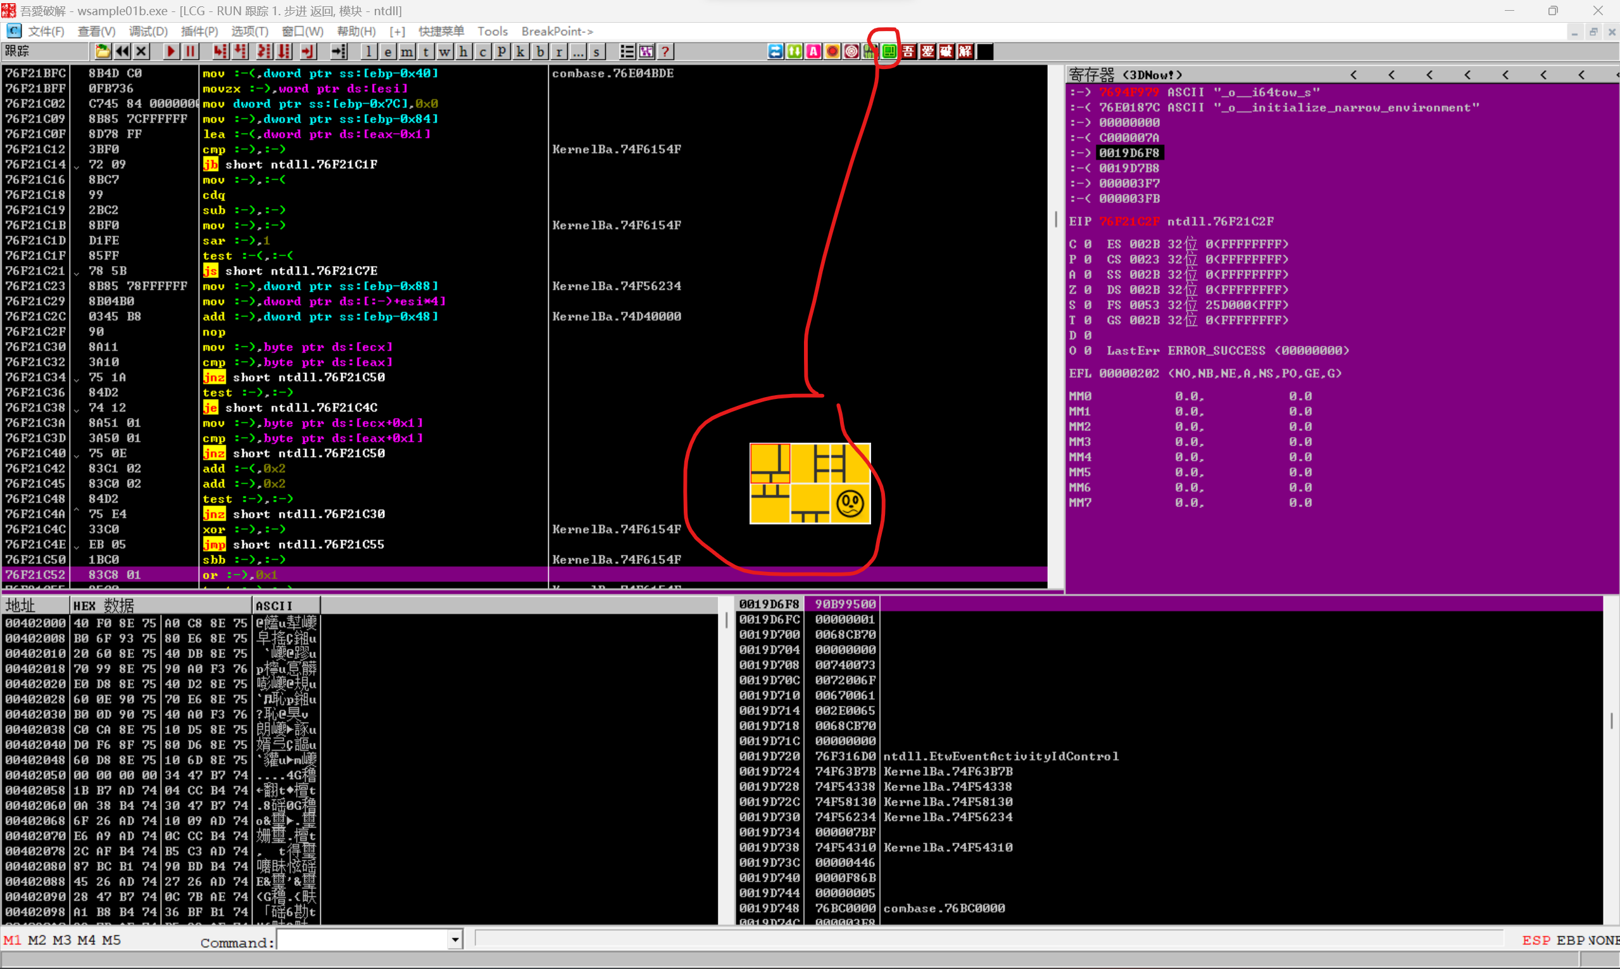This screenshot has width=1620, height=969.
Task: Open the 调试(D) debug menu
Action: tap(148, 31)
